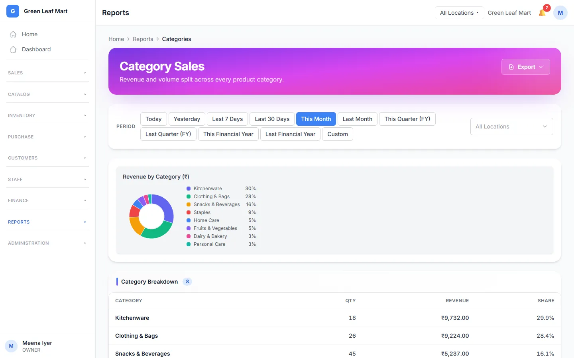The image size is (574, 358).
Task: Click the Revenue by Category donut chart
Action: (151, 216)
